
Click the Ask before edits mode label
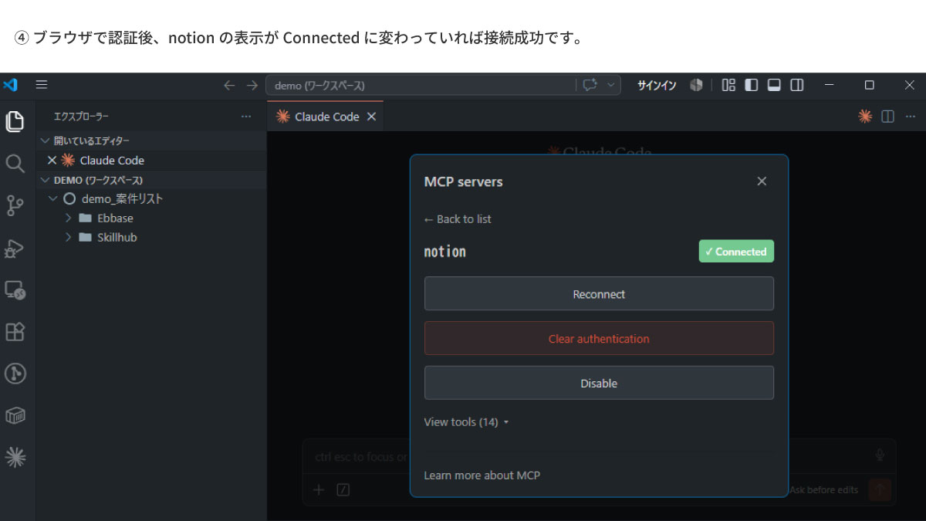pos(823,490)
